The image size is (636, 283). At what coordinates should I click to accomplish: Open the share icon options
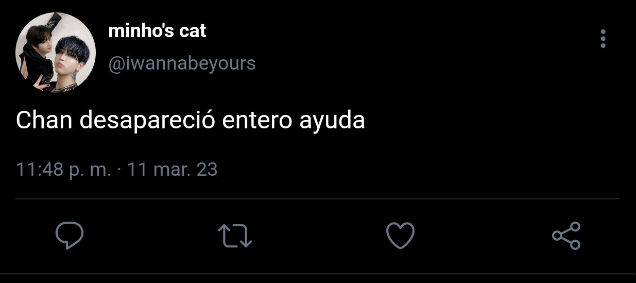(566, 236)
